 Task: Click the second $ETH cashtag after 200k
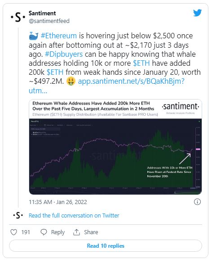[x=55, y=73]
